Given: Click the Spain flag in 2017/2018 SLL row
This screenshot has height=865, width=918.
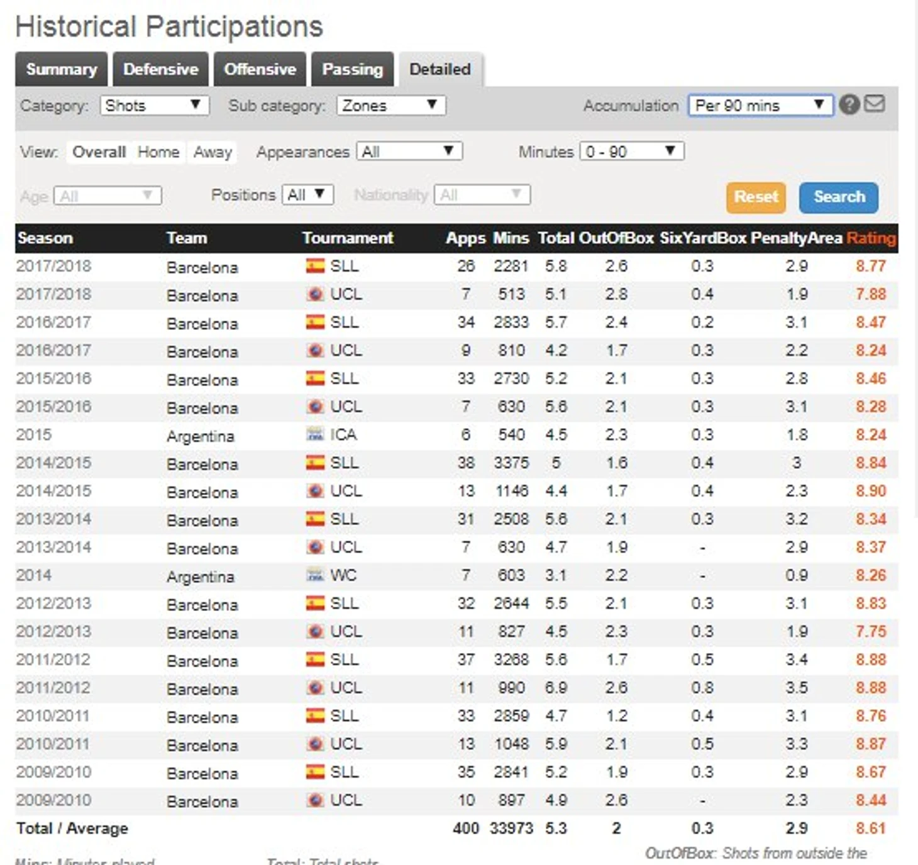Looking at the screenshot, I should click(x=315, y=266).
